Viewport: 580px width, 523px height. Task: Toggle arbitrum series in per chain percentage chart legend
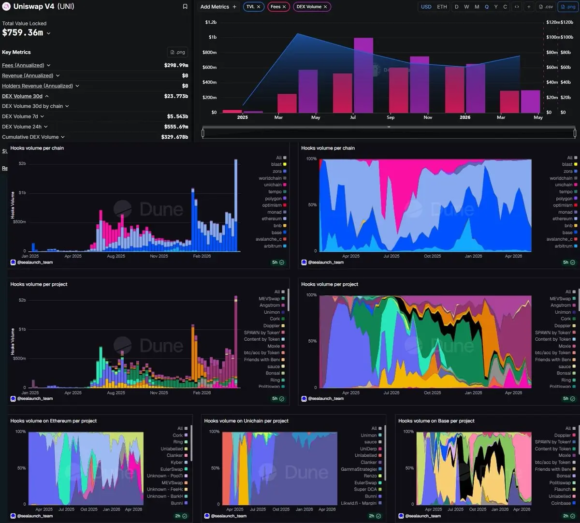pyautogui.click(x=565, y=246)
